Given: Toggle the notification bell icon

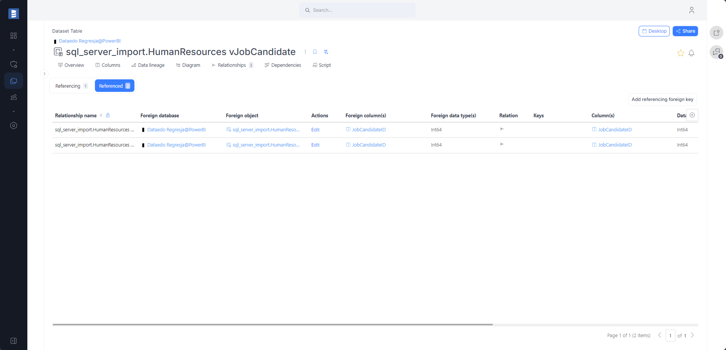Looking at the screenshot, I should (691, 53).
